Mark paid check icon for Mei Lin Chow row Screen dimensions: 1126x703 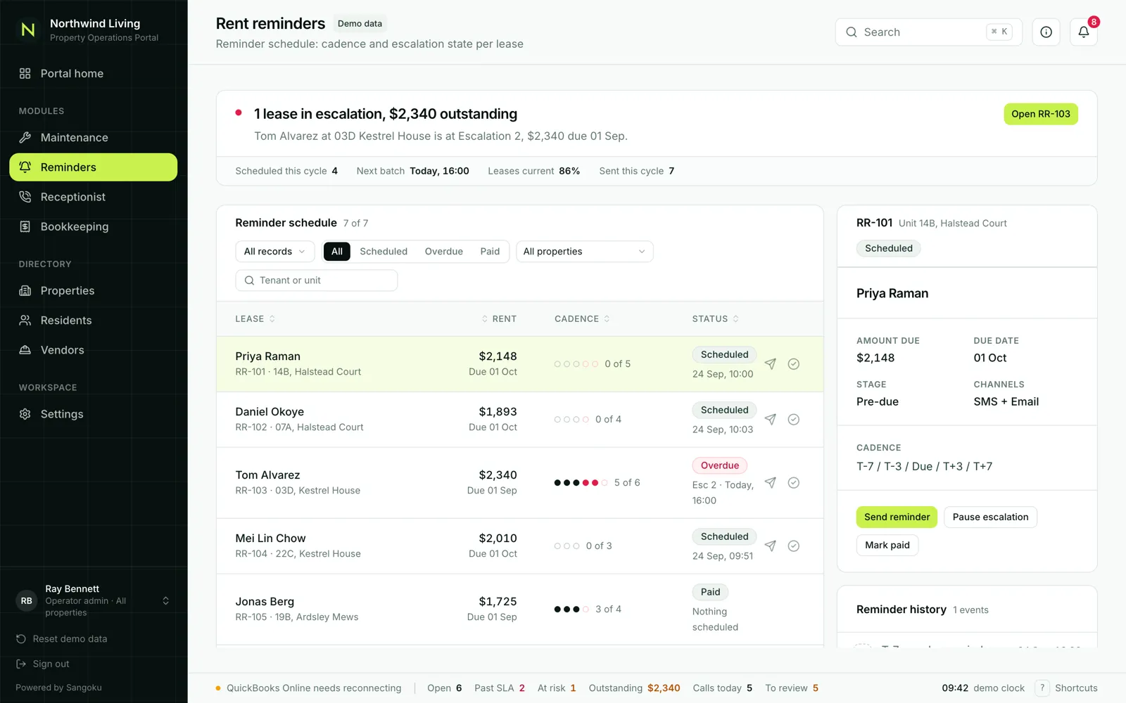(x=794, y=546)
